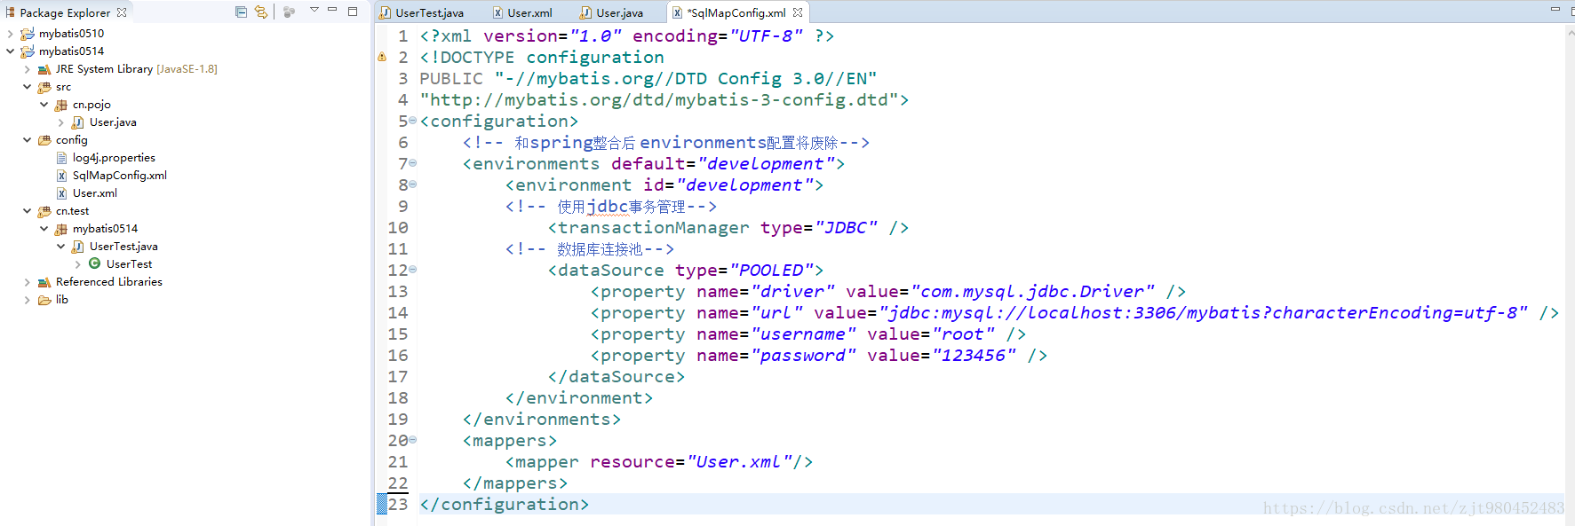The height and width of the screenshot is (526, 1575).
Task: Select the SqlMapConfig.xml editor tab
Action: (736, 12)
